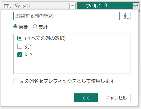The width and height of the screenshot is (141, 109).
Task: Select the 集計 radio button
Action: coord(35,26)
